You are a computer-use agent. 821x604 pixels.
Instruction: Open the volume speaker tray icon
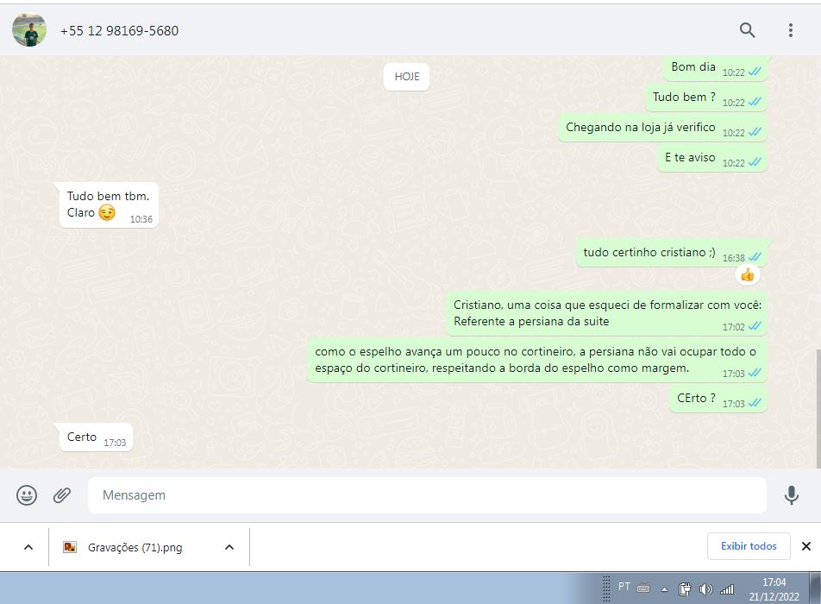[x=705, y=589]
